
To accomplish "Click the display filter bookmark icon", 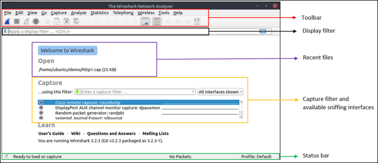I will click(x=5, y=31).
